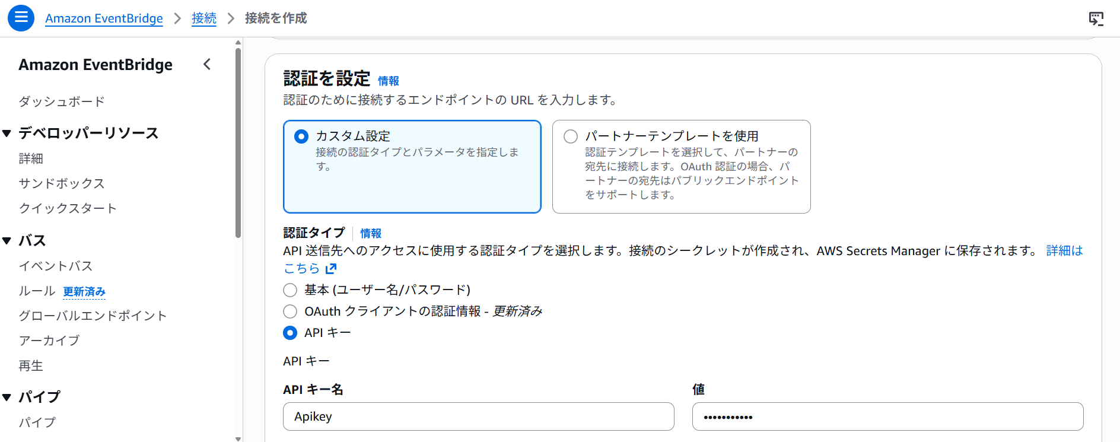The height and width of the screenshot is (442, 1120).
Task: Click the external link icon next to こちら
Action: coord(331,269)
